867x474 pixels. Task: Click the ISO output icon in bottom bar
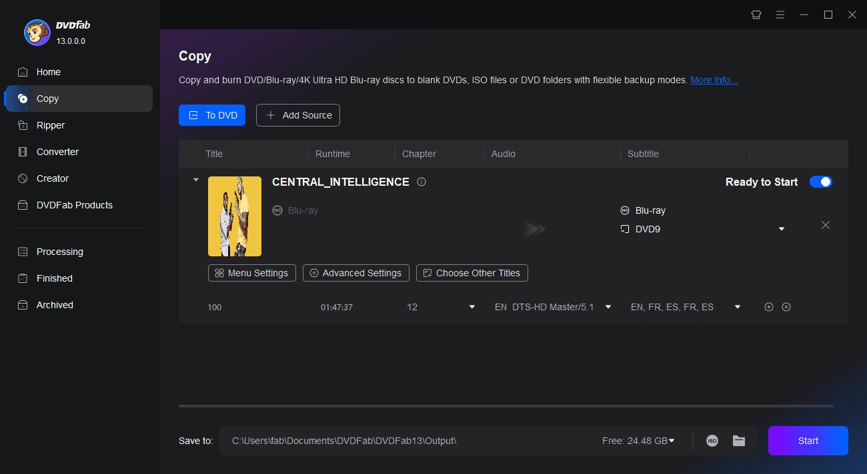tap(712, 441)
